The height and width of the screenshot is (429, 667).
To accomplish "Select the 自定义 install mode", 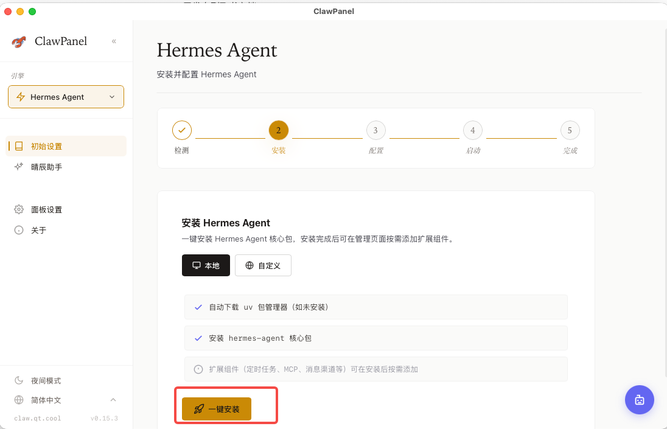I will point(263,265).
